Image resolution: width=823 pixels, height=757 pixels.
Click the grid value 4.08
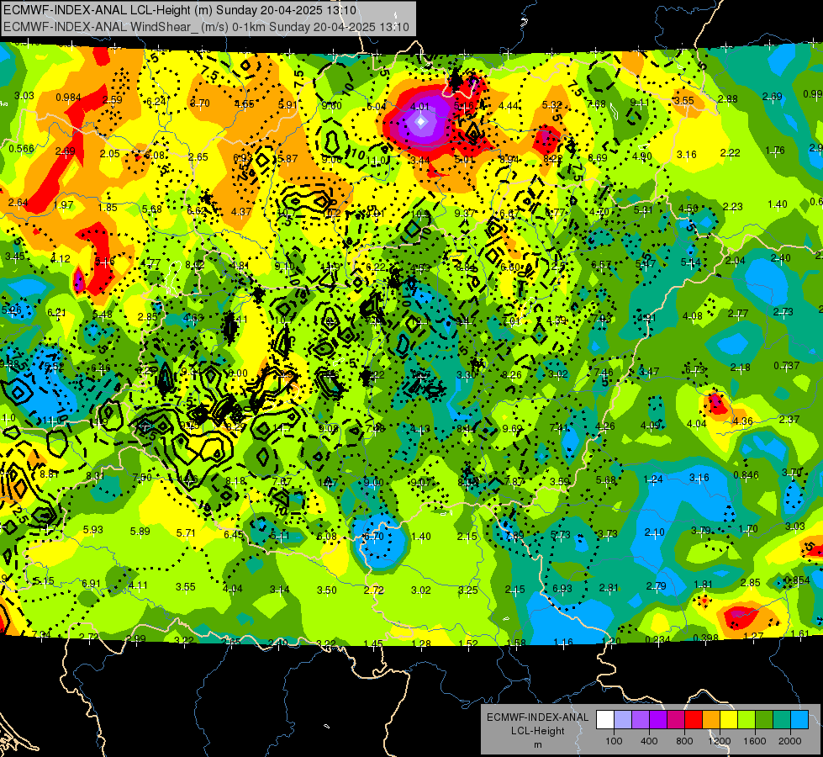(693, 316)
